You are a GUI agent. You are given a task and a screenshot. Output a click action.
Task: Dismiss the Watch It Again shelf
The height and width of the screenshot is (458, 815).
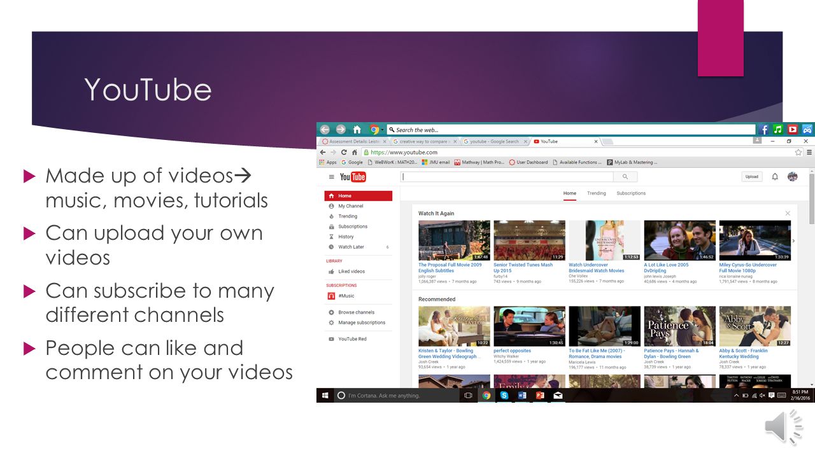click(x=788, y=213)
